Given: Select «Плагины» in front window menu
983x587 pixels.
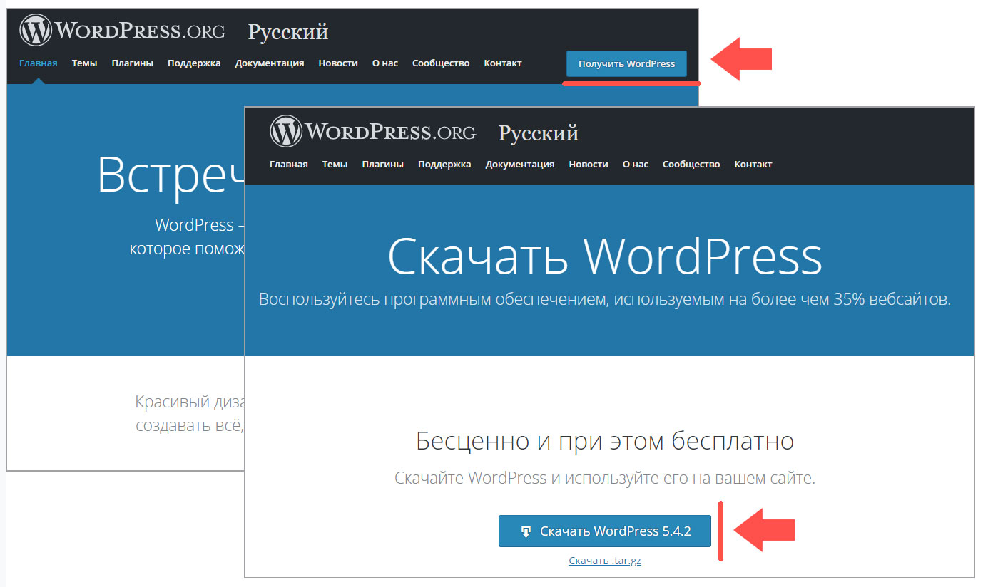Looking at the screenshot, I should tap(383, 164).
